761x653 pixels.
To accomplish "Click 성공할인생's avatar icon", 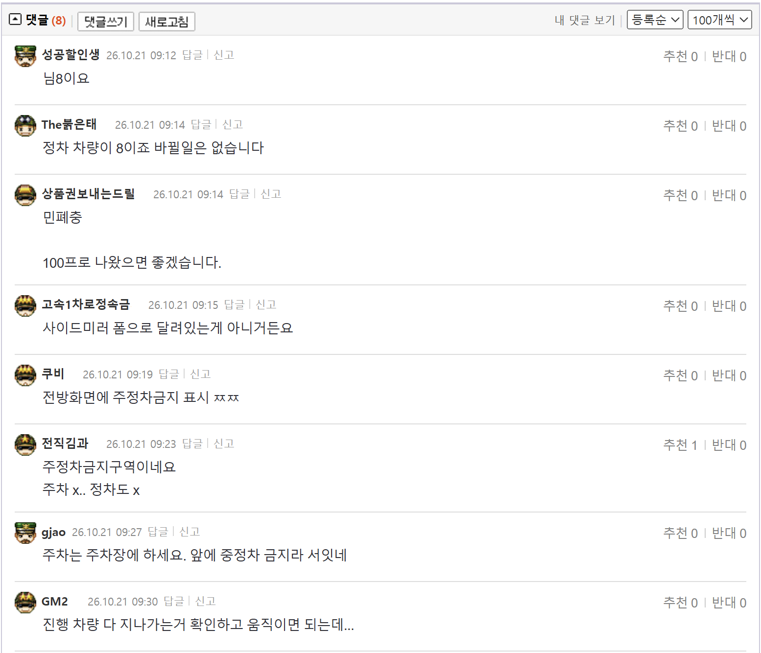I will [x=25, y=56].
